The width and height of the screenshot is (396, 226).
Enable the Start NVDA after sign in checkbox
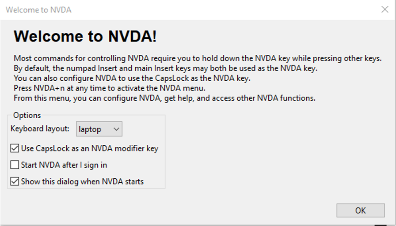(x=15, y=165)
